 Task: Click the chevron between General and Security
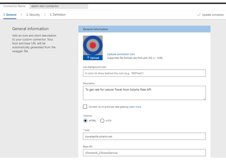(21, 15)
